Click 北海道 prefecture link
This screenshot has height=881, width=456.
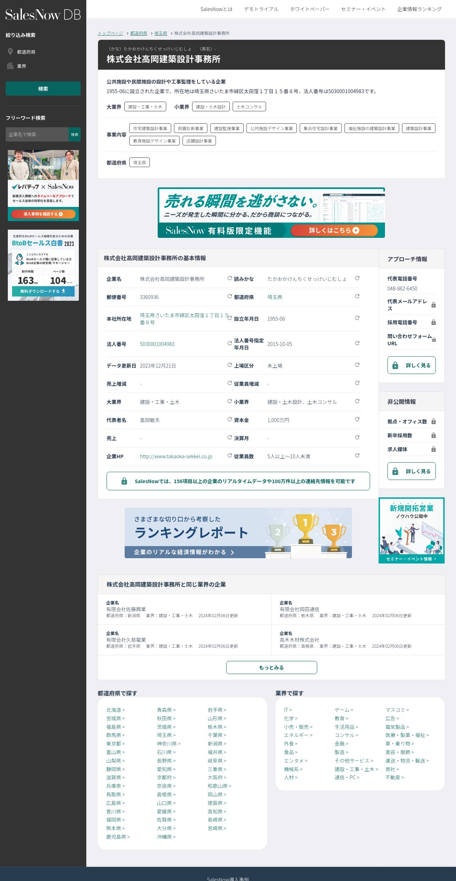115,710
